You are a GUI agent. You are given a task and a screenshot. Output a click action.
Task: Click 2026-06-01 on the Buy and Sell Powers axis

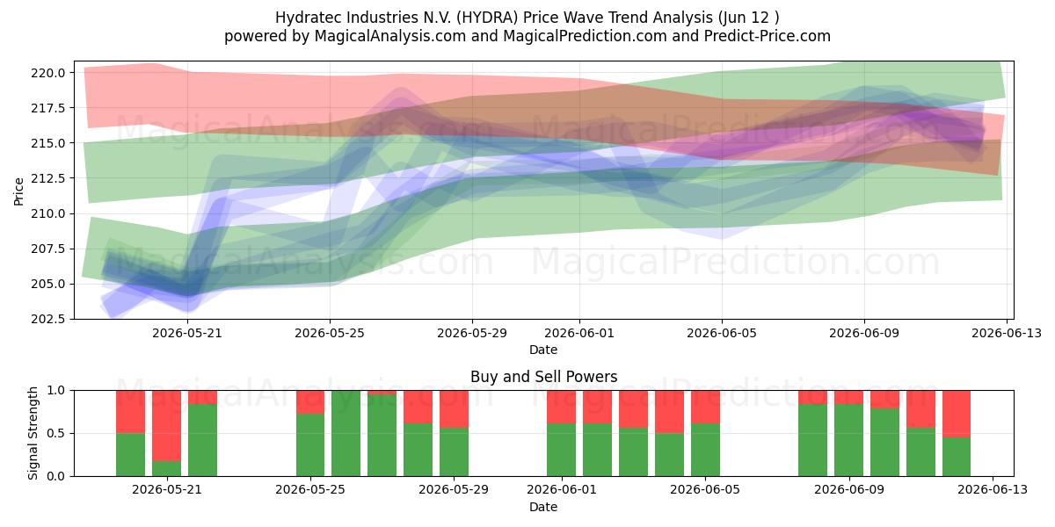(562, 490)
